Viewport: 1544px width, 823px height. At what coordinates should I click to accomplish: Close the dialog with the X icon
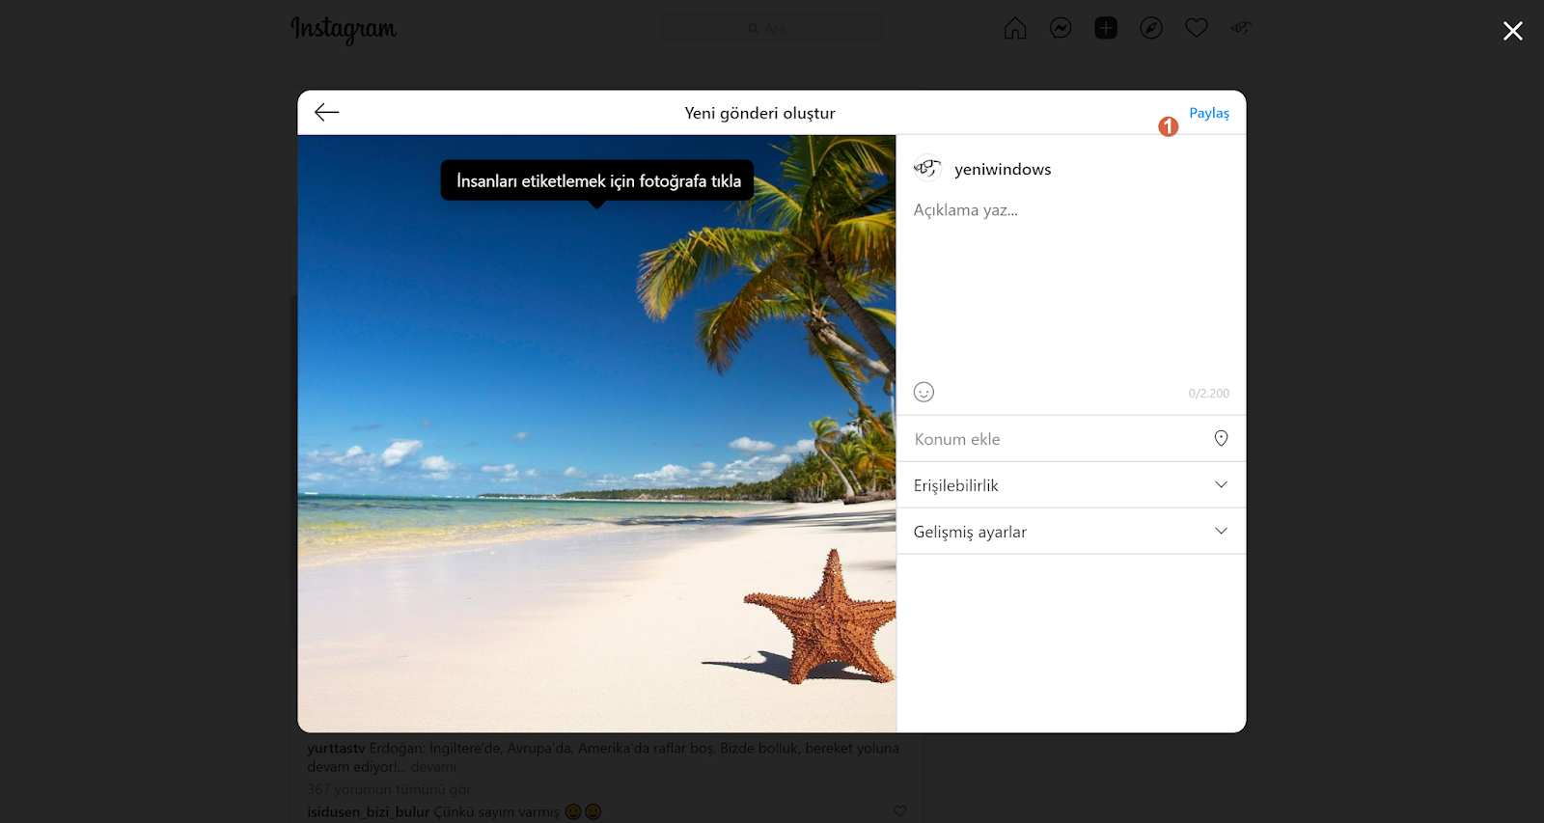1512,31
